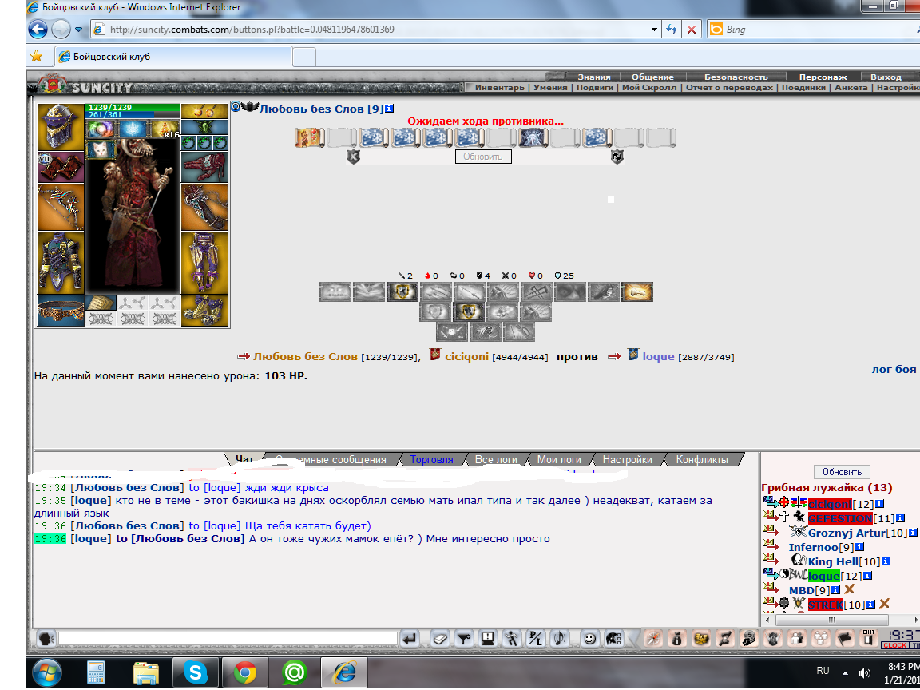Click the chat message input field
Viewport: 920px width, 690px height.
[228, 638]
